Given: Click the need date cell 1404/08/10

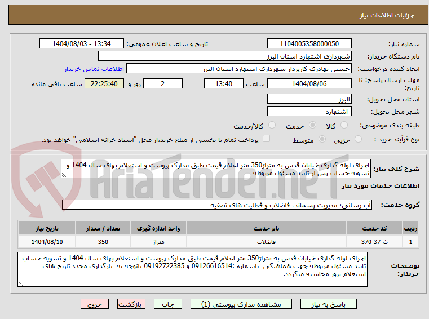Looking at the screenshot, I should [x=47, y=242].
